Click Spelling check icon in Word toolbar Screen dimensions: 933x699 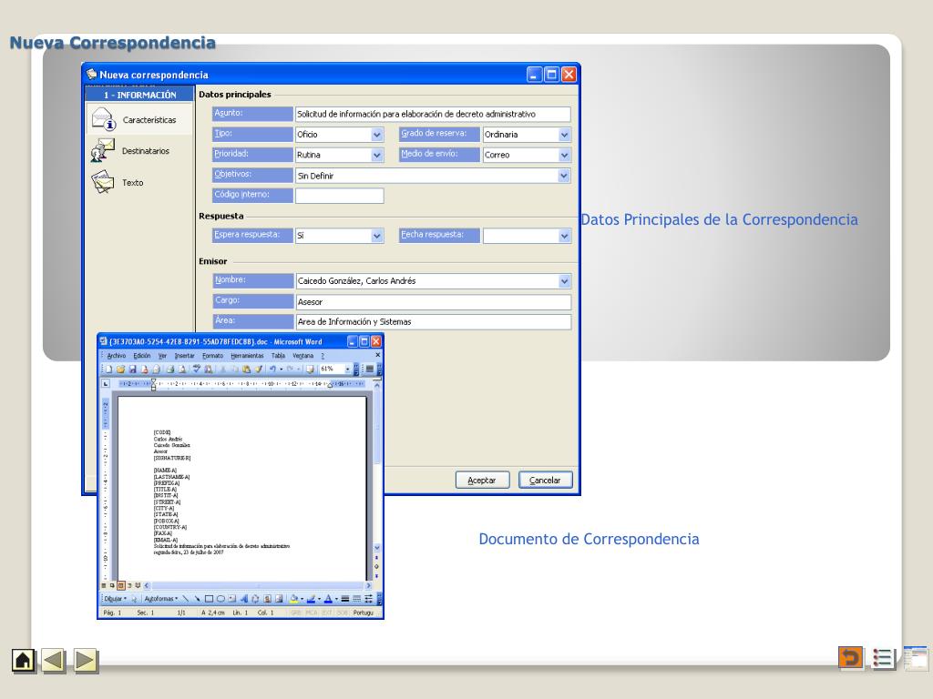[197, 370]
